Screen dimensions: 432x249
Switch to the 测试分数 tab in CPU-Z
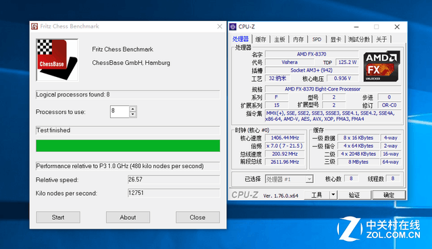coord(358,39)
